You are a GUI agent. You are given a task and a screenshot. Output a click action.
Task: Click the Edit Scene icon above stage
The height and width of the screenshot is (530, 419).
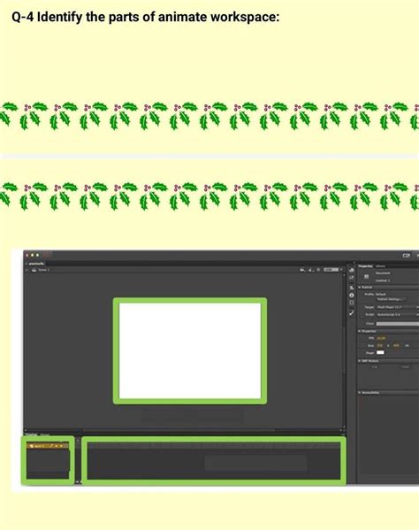(302, 270)
